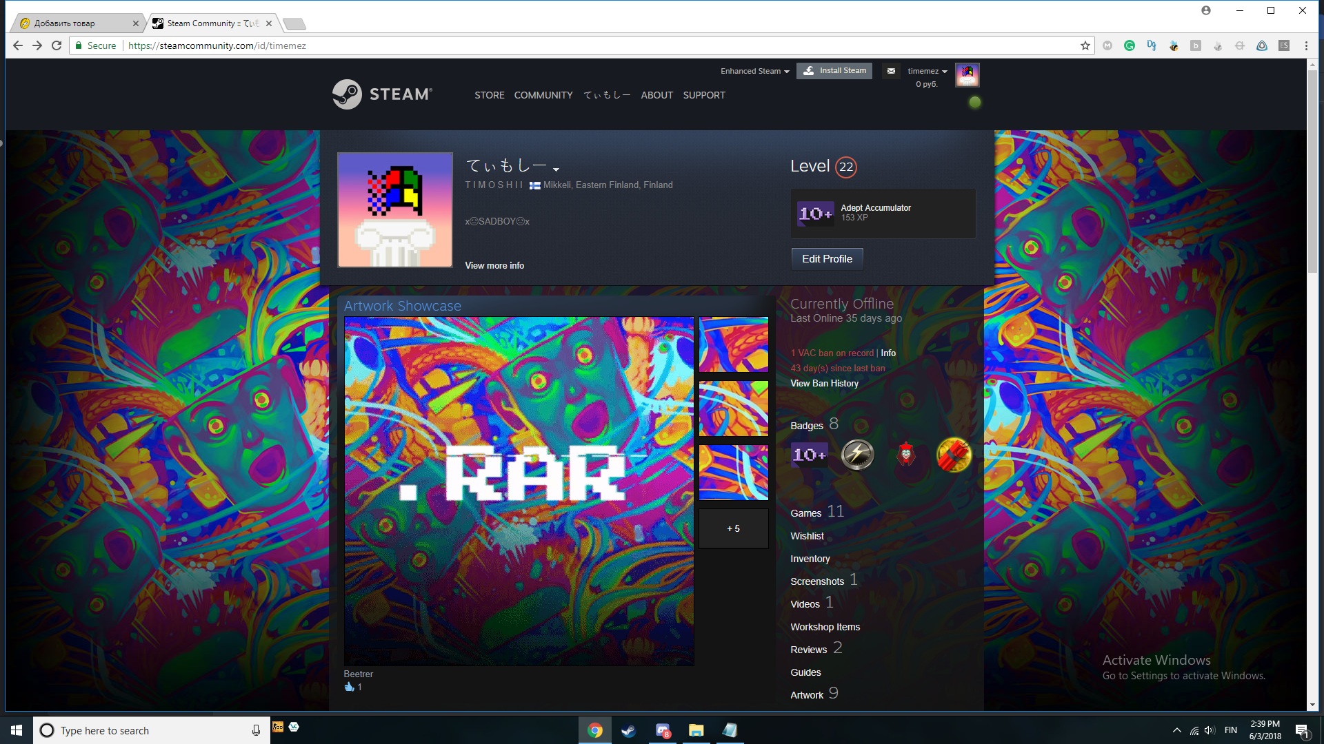1324x744 pixels.
Task: Click the colorful bee extension icon
Action: point(1174,45)
